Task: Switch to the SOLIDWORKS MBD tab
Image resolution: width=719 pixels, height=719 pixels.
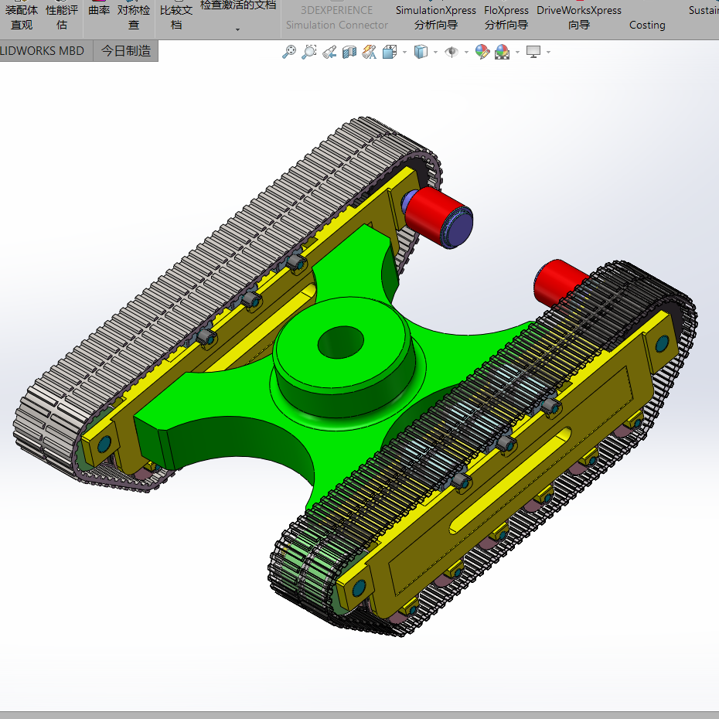Action: [43, 50]
